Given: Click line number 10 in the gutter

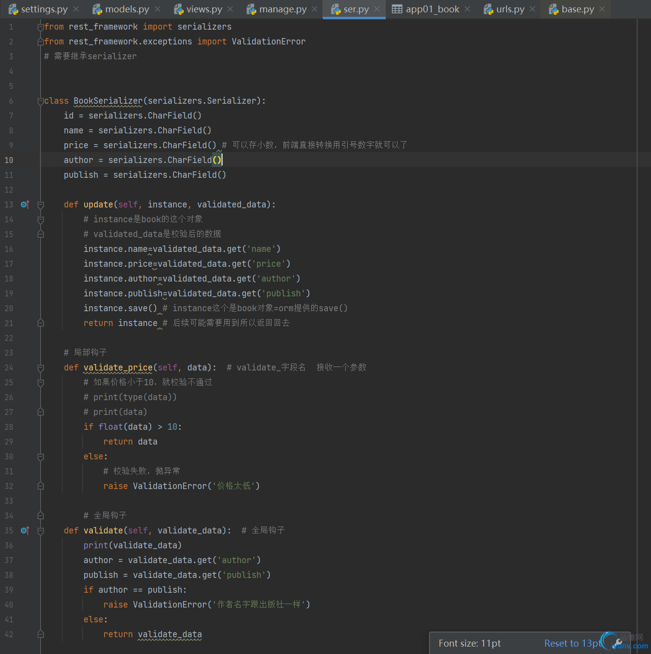Looking at the screenshot, I should click(9, 160).
